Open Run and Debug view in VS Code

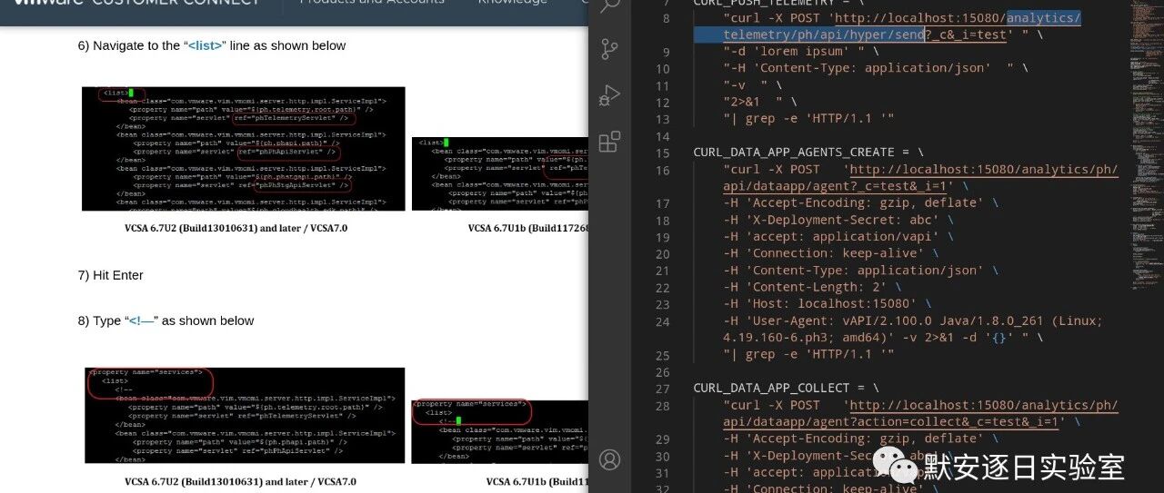click(610, 95)
